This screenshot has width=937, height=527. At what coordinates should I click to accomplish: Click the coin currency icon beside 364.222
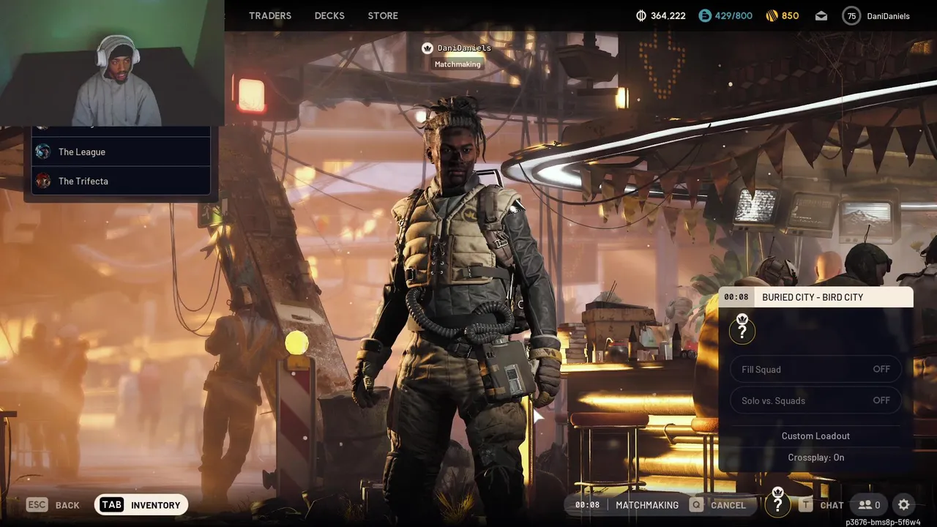click(x=641, y=15)
